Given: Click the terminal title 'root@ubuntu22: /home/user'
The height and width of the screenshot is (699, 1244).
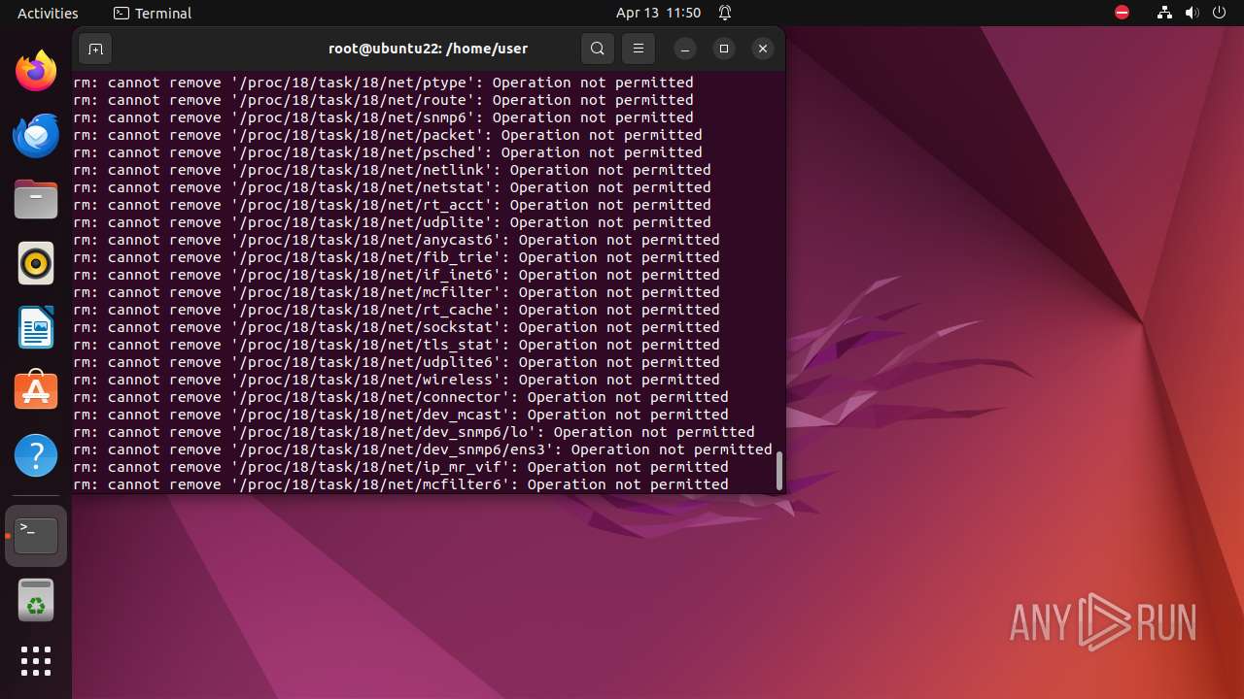Looking at the screenshot, I should (x=429, y=49).
